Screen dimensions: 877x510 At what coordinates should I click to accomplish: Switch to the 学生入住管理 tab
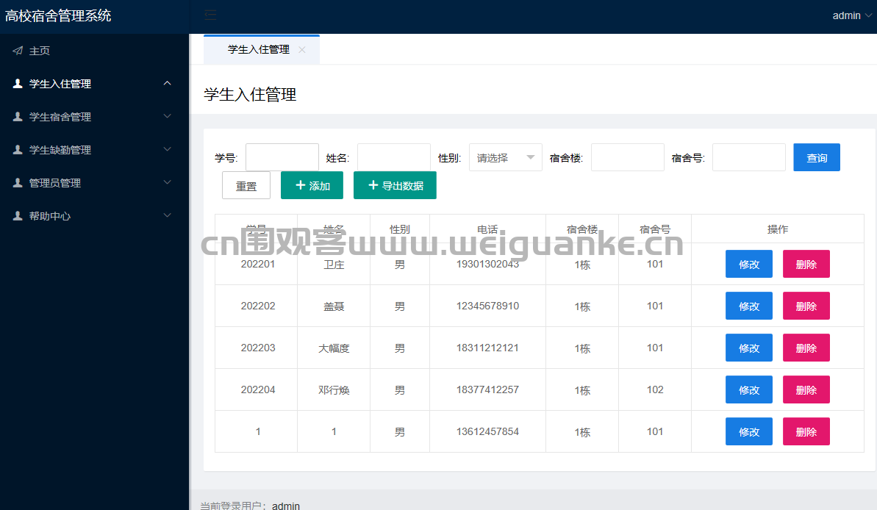point(259,50)
